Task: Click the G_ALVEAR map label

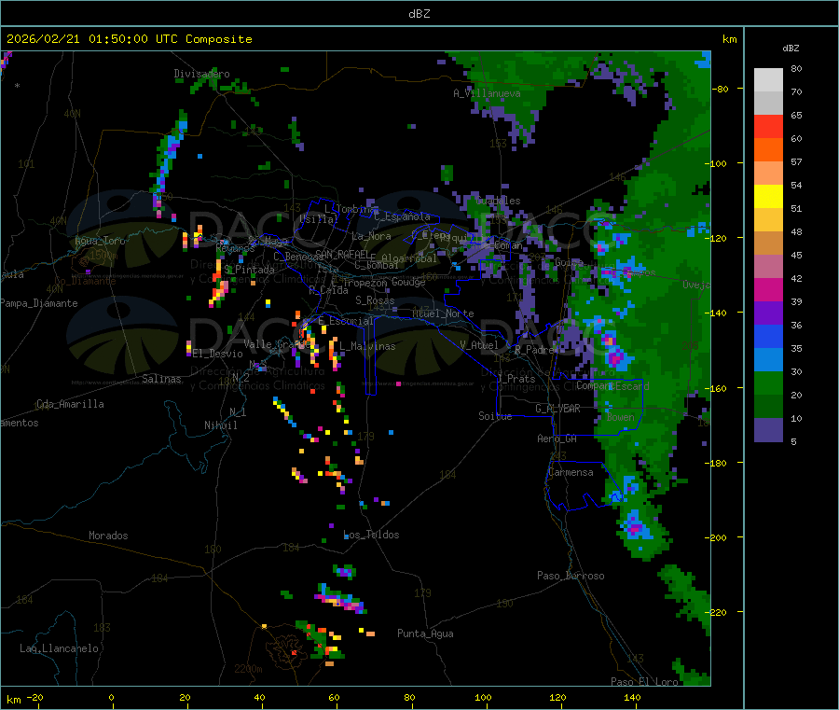Action: coord(558,409)
